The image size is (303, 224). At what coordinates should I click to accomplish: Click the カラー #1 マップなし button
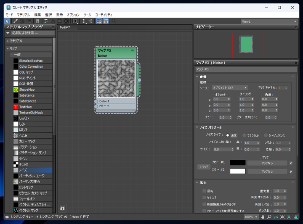(267, 163)
